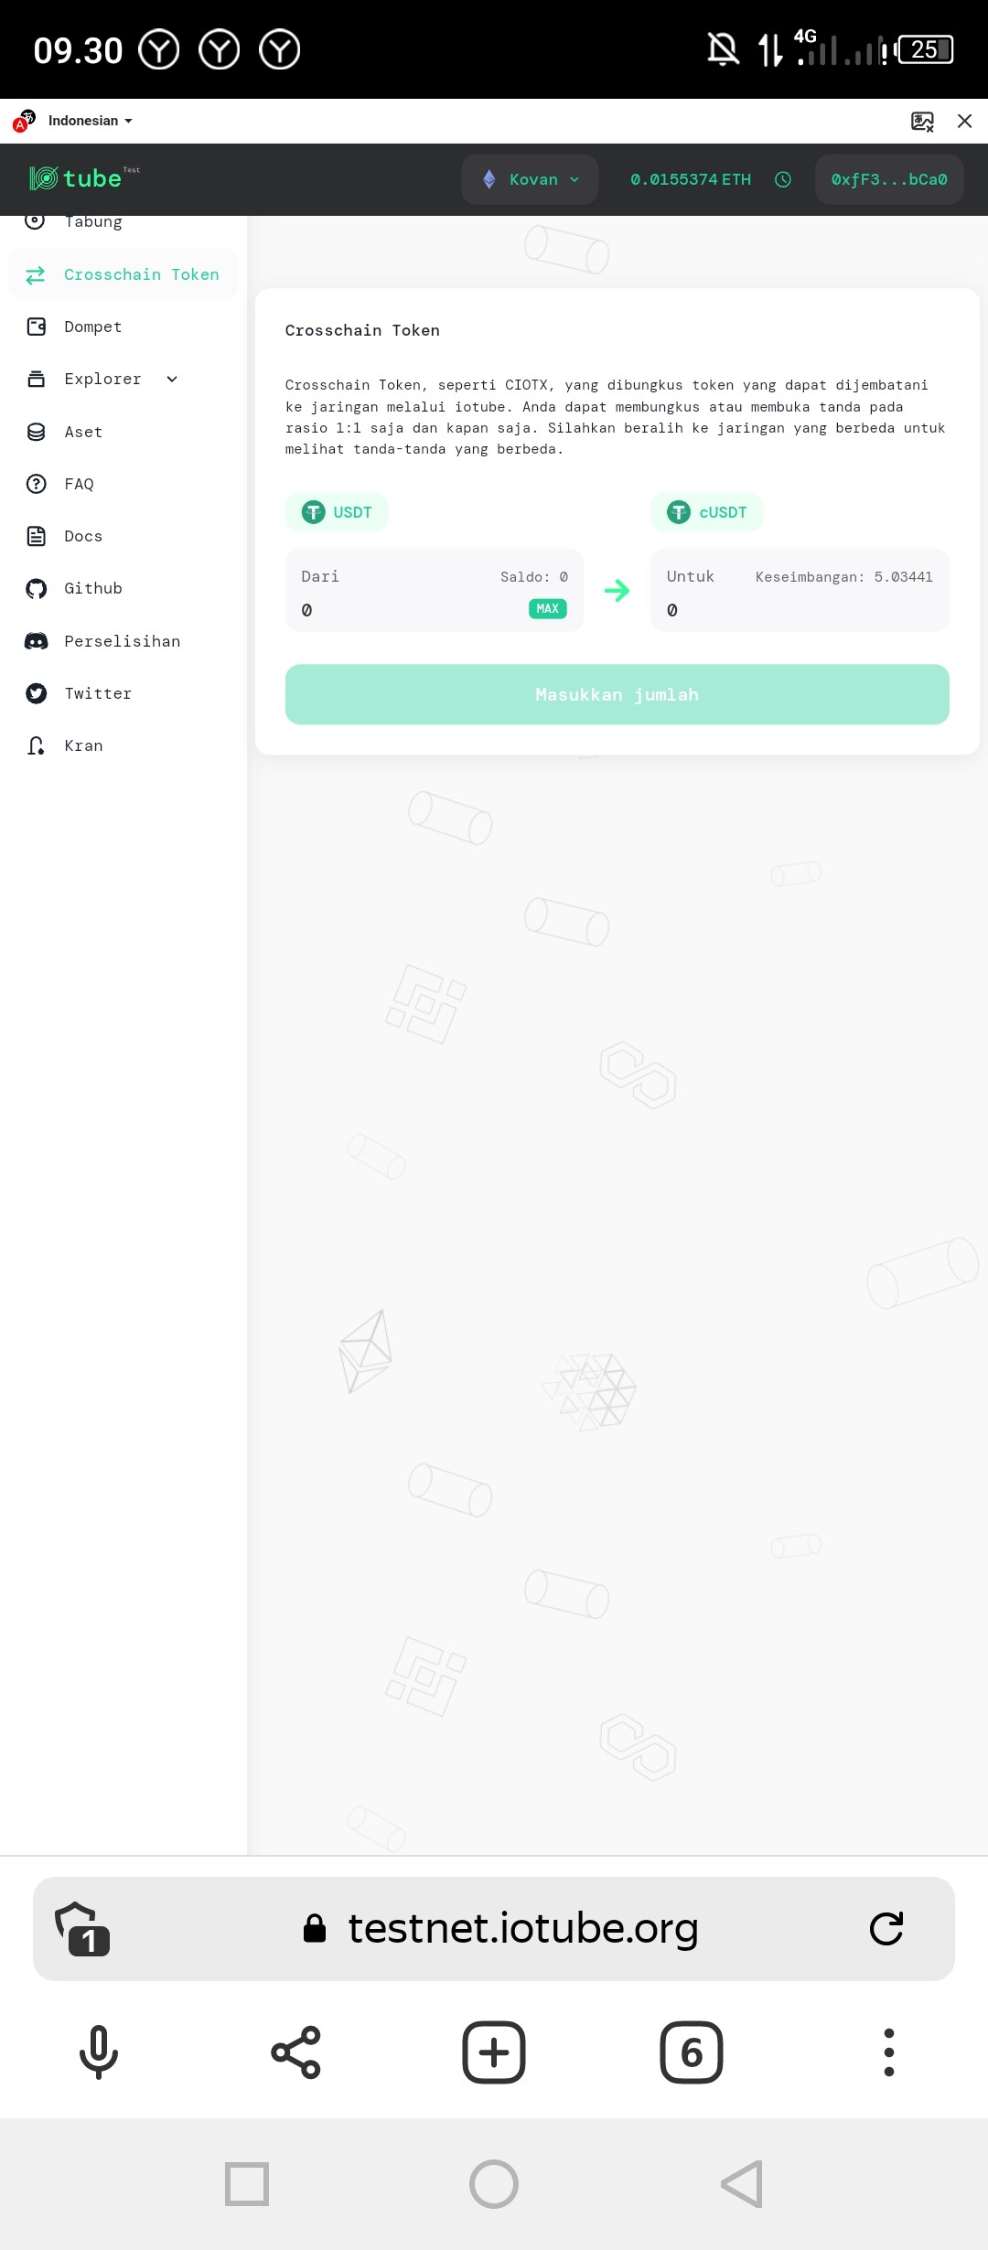
Task: Click the transaction history clock icon
Action: 783,179
